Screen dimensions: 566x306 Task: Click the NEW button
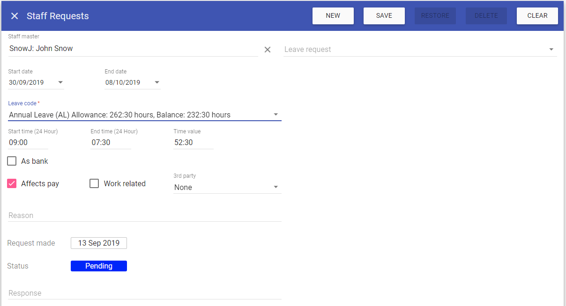pyautogui.click(x=333, y=16)
